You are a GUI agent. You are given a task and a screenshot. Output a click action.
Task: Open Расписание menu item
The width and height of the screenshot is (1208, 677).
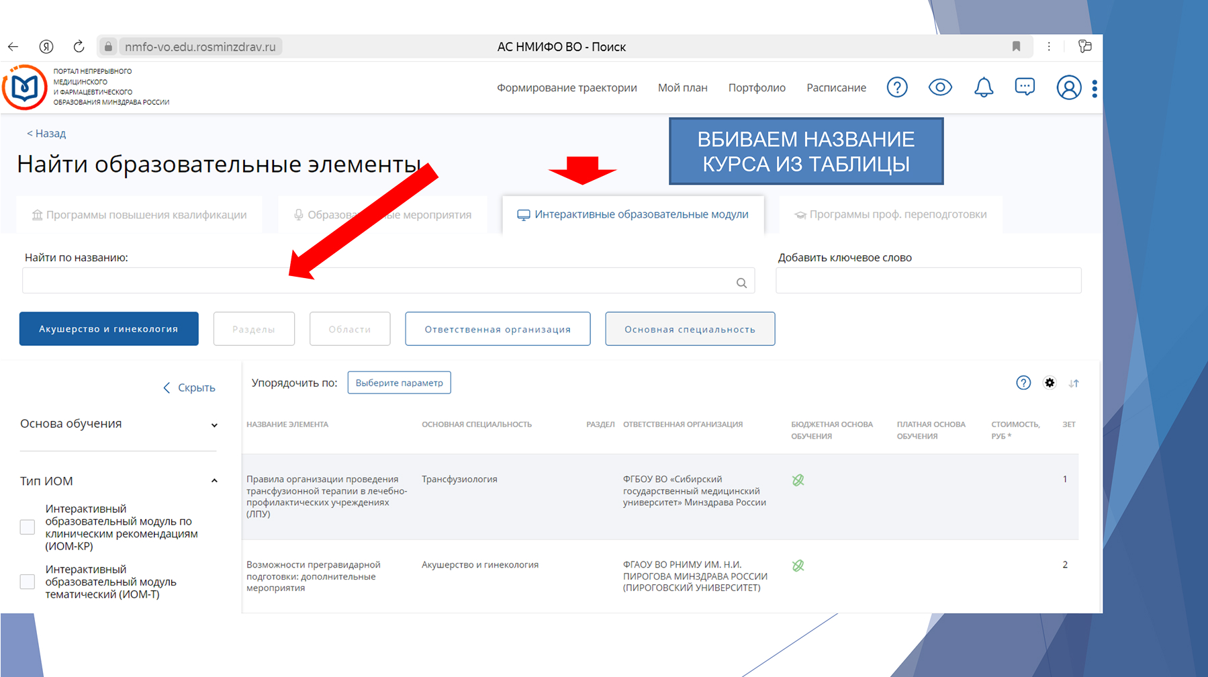point(836,88)
